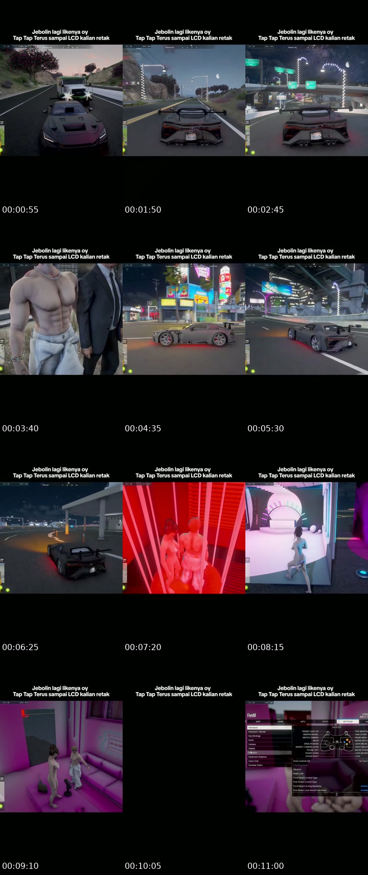Select the Show Controls For option
Screen dimensions: 368x875
(330, 761)
